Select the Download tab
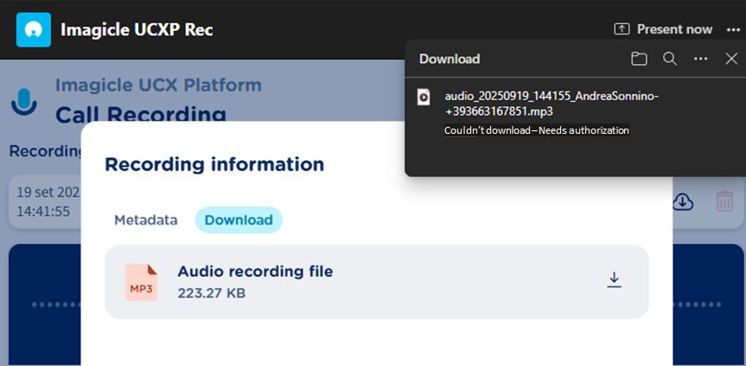Image resolution: width=746 pixels, height=366 pixels. pos(239,220)
